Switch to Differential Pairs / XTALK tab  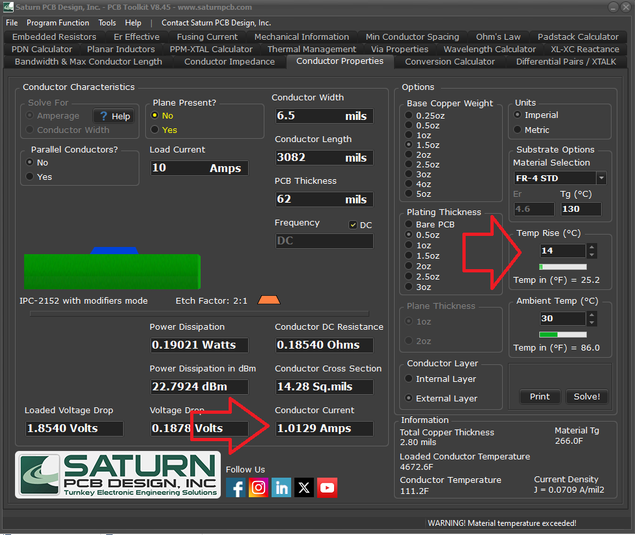click(x=566, y=62)
